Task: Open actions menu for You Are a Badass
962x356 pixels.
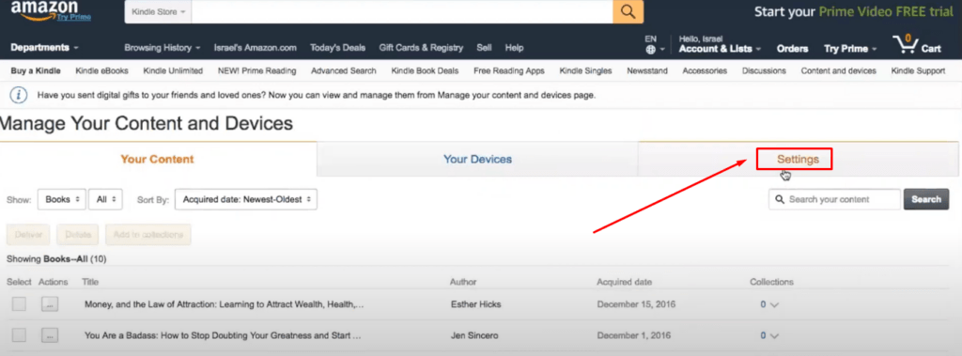Action: point(50,335)
